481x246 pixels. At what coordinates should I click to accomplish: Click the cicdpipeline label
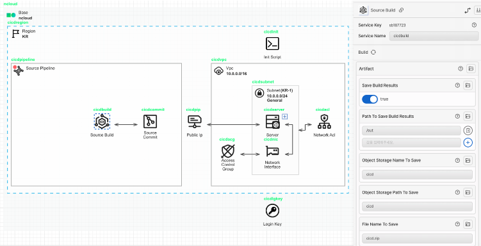pyautogui.click(x=23, y=60)
